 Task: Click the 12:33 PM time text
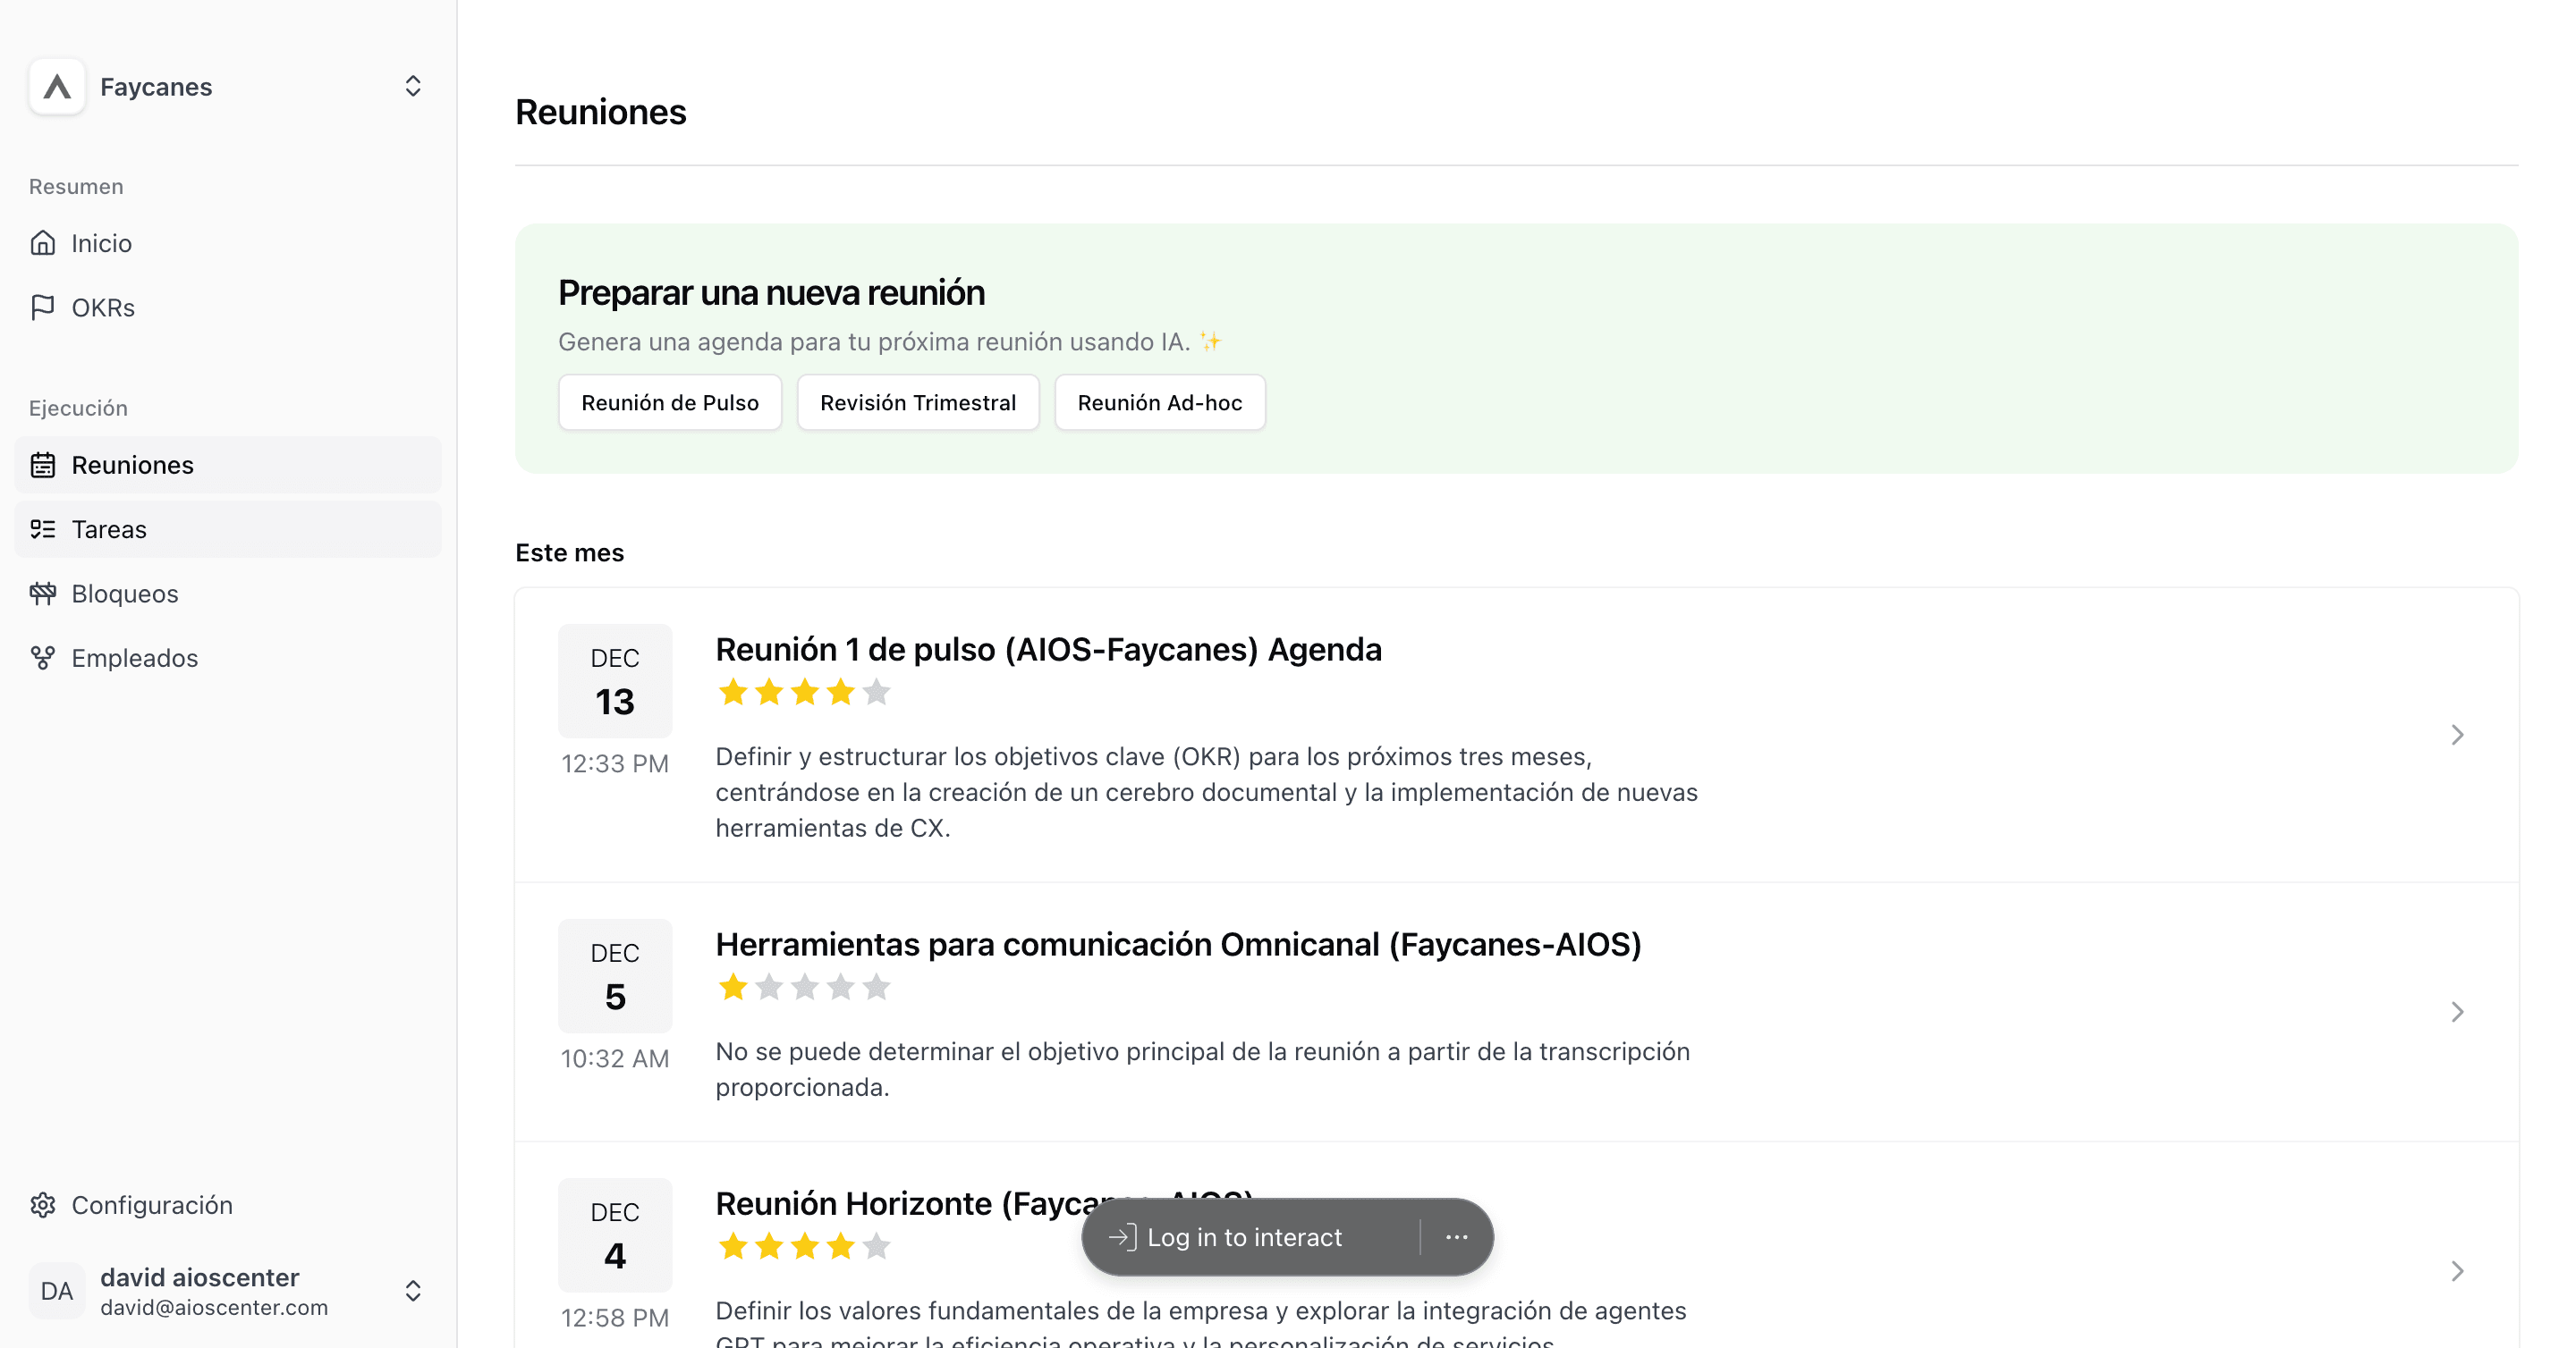615,763
